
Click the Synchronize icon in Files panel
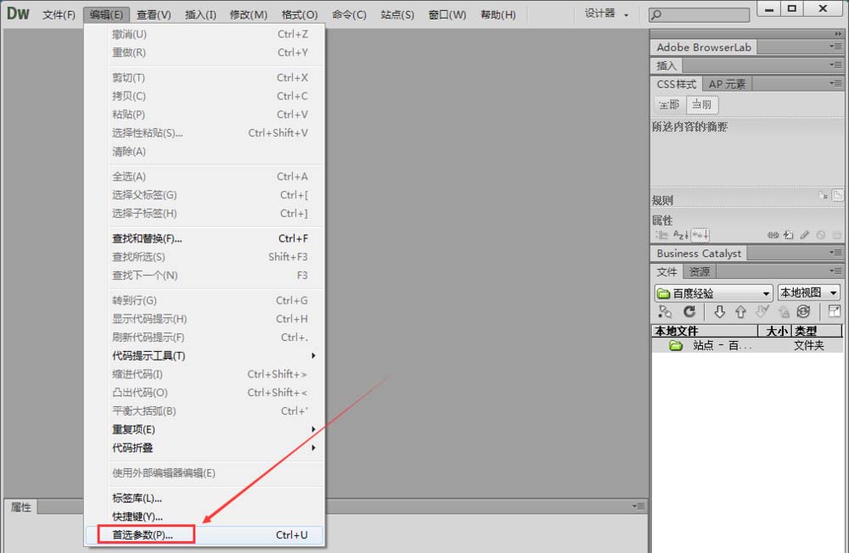[804, 312]
